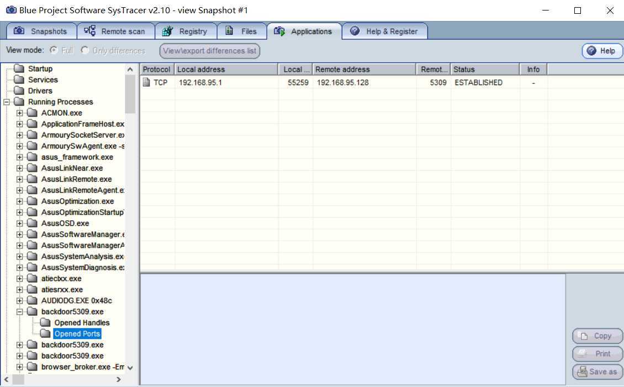Click the AsusOSD.exe folder icon
Screen dimensions: 624x387
(x=32, y=223)
